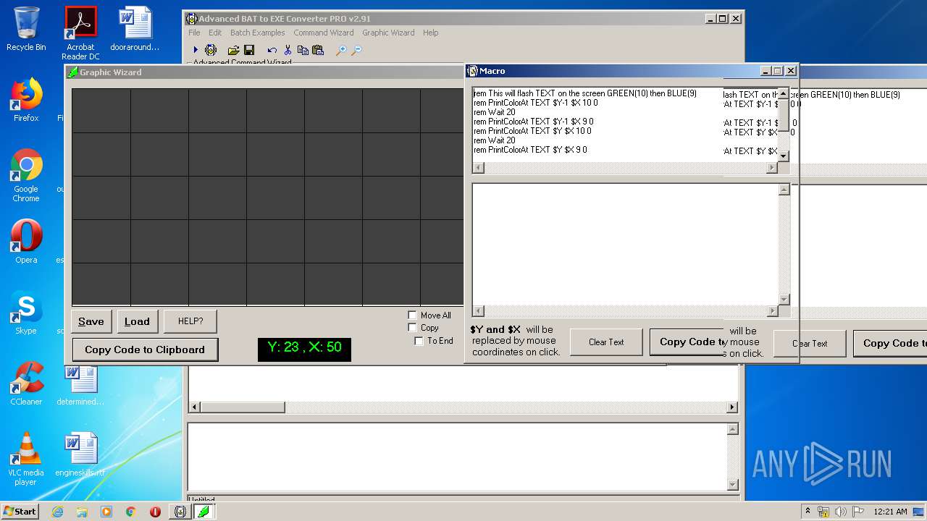The height and width of the screenshot is (521, 927).
Task: Select the engineskills.rtf document icon
Action: 80,454
